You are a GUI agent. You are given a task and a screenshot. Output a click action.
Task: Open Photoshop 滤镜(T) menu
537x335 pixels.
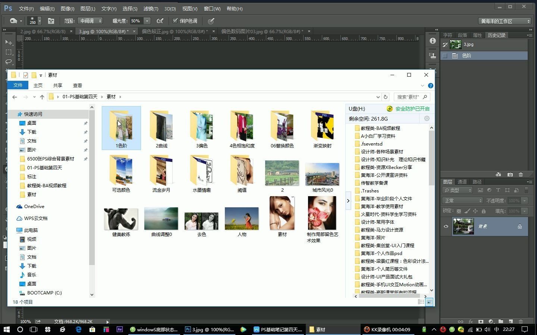click(x=151, y=9)
